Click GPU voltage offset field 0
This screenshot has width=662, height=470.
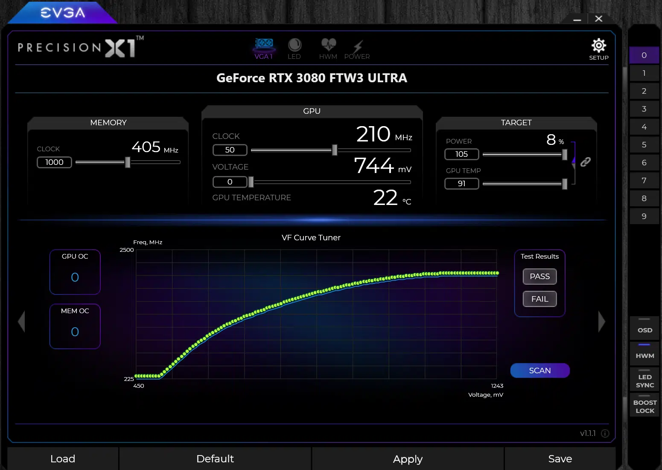point(230,182)
